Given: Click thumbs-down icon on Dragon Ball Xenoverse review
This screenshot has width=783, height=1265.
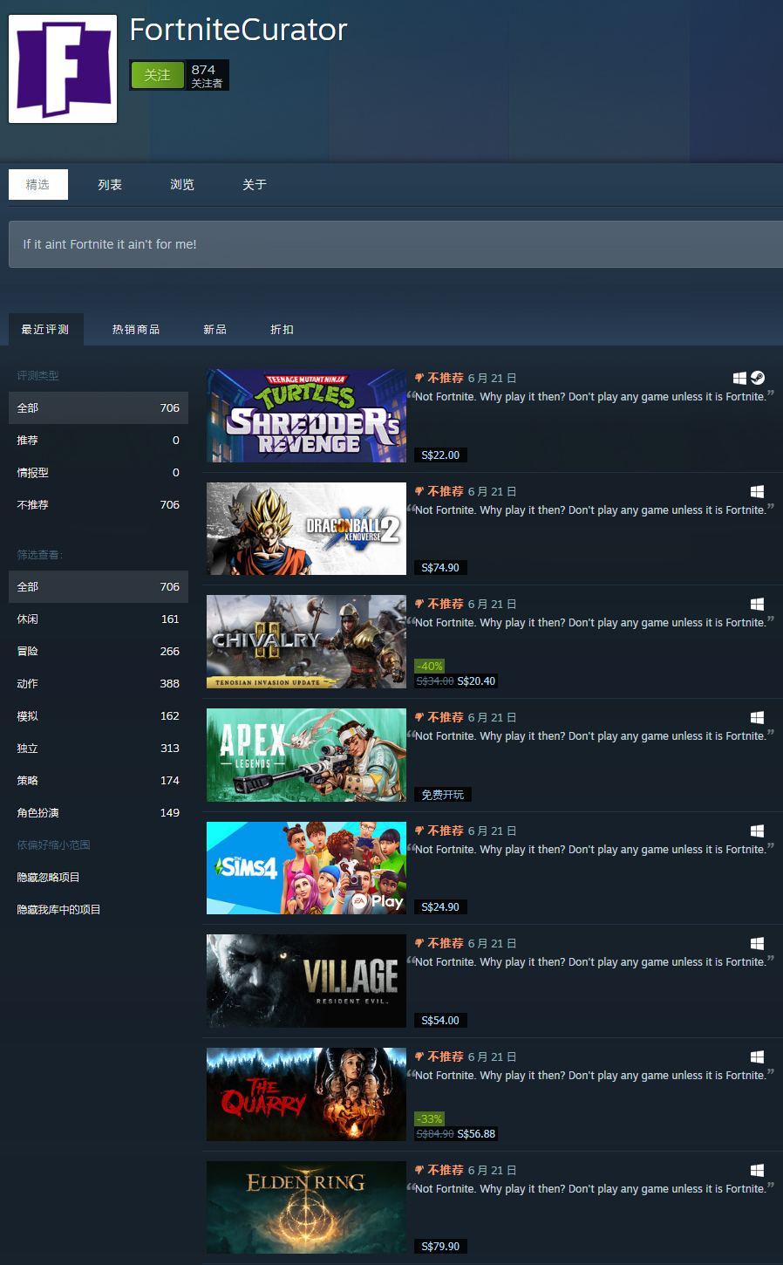Looking at the screenshot, I should (x=419, y=491).
